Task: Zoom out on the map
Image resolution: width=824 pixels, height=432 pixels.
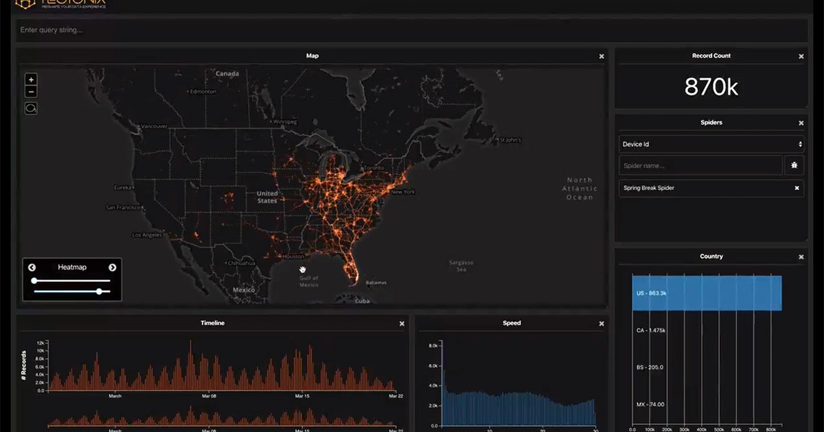Action: 31,91
